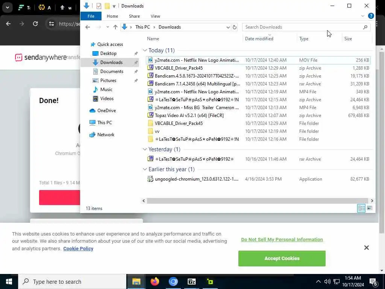Viewport: 385px width, 289px height.
Task: Collapse the Yesterday (1) group
Action: point(145,149)
